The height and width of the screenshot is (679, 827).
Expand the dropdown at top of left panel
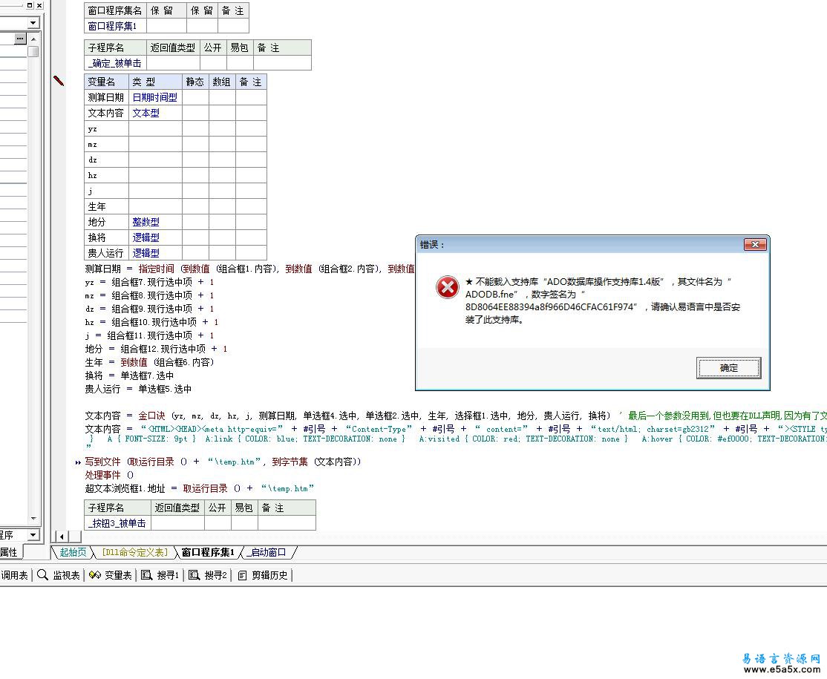click(33, 24)
